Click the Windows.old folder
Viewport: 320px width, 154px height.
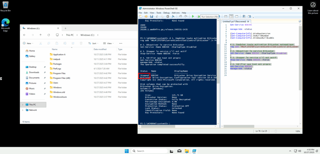pos(59,92)
